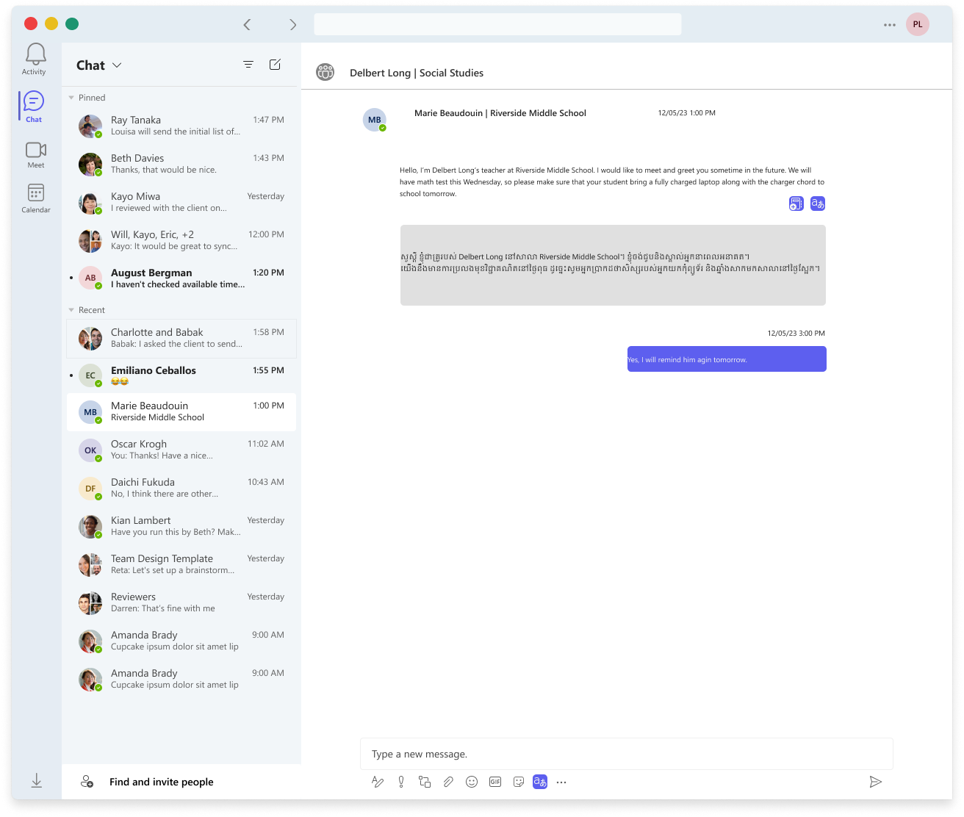
Task: Open Kayo Miwa chat
Action: [181, 202]
